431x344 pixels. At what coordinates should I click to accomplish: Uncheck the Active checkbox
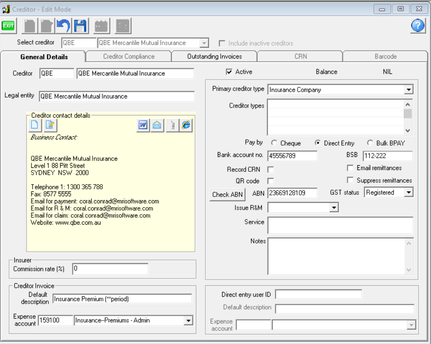pyautogui.click(x=229, y=72)
